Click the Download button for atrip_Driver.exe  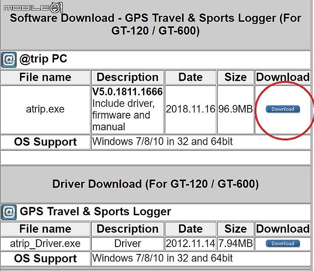tap(283, 244)
